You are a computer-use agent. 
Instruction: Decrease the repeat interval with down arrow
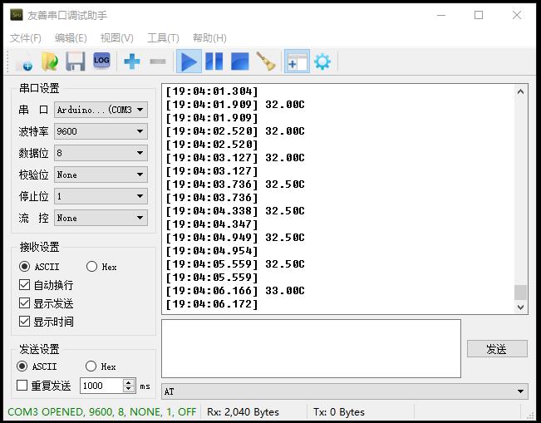click(129, 389)
